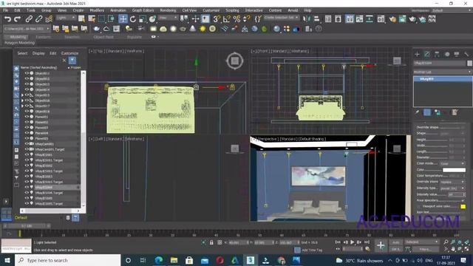
Task: Expand the Object015 tree node
Action: [x=22, y=95]
